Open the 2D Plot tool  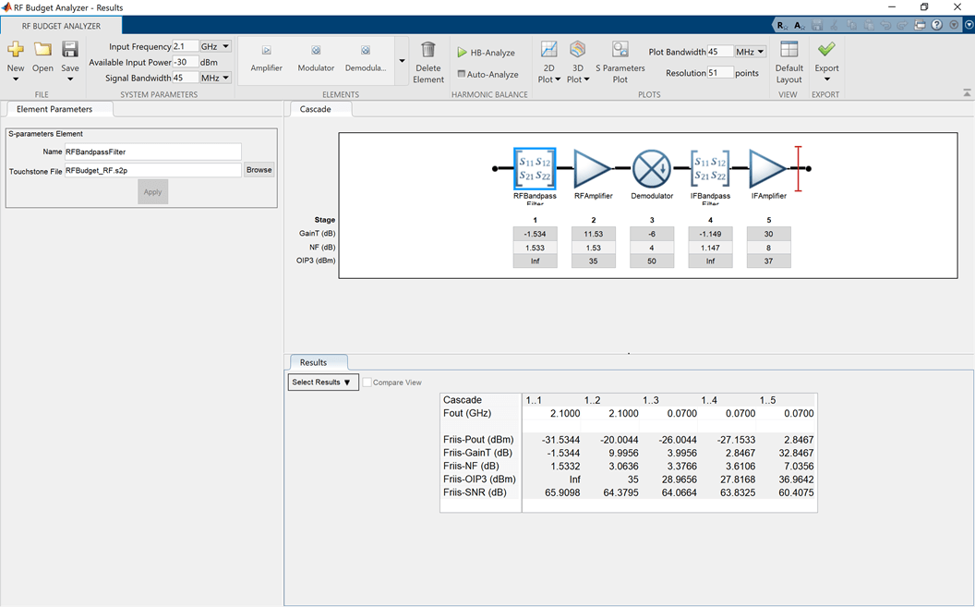548,59
